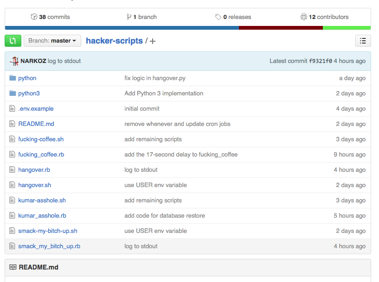Click the green language bar segment
This screenshot has height=282, width=379.
click(x=347, y=28)
